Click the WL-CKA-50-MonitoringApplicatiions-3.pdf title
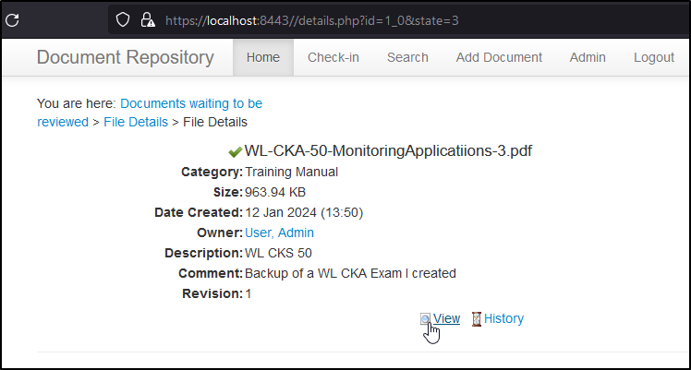 (388, 151)
